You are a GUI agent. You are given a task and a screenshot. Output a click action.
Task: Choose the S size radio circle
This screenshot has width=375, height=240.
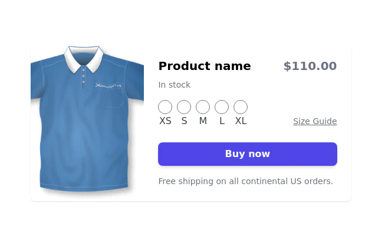184,107
